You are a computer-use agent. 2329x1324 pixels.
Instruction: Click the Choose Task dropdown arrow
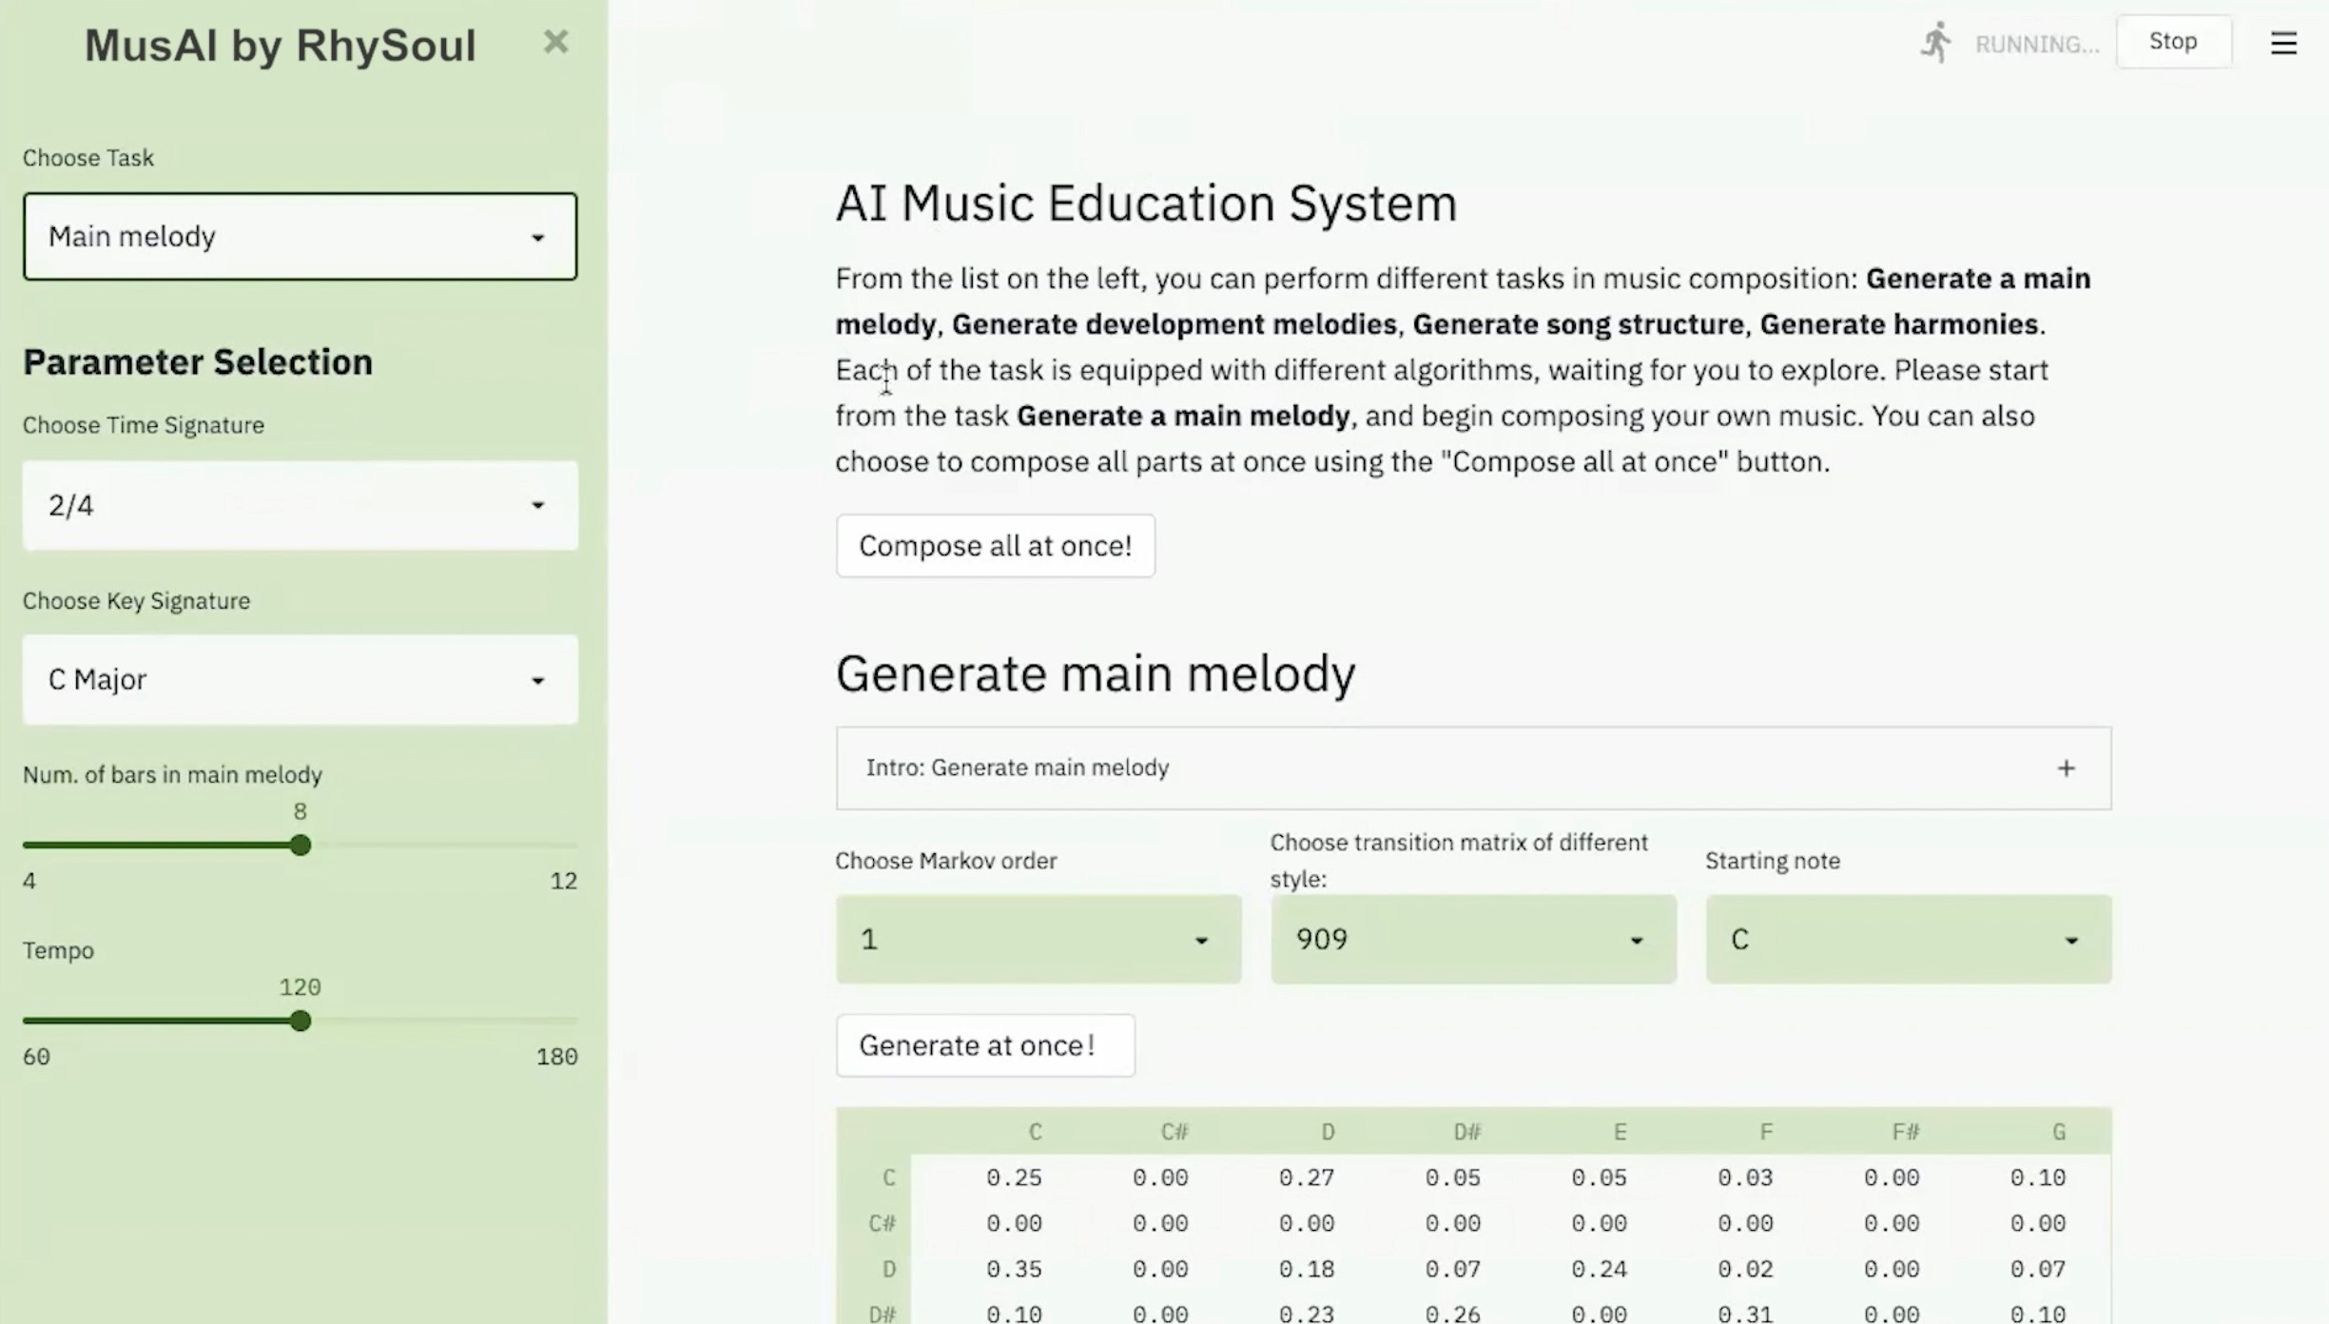pyautogui.click(x=537, y=237)
